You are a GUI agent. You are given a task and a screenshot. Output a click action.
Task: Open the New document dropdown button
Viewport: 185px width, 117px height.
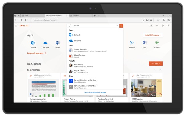click(x=156, y=64)
